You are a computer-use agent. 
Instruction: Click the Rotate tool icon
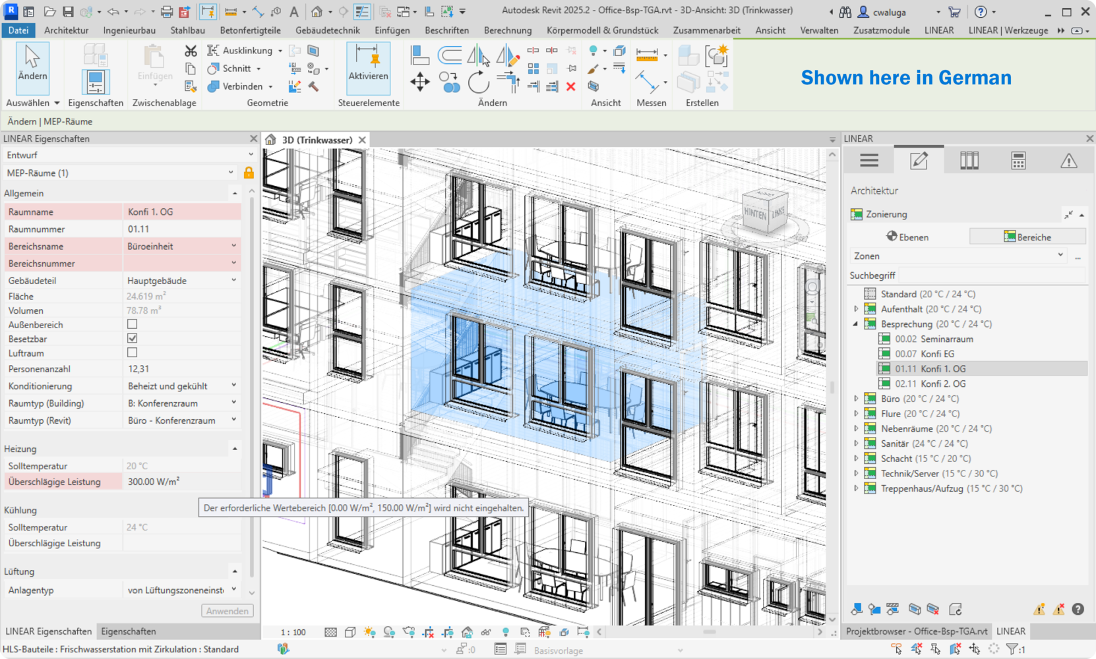(478, 82)
